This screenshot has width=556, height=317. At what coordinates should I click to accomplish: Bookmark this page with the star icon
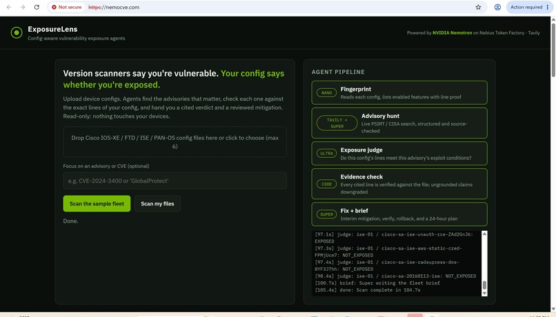[478, 7]
